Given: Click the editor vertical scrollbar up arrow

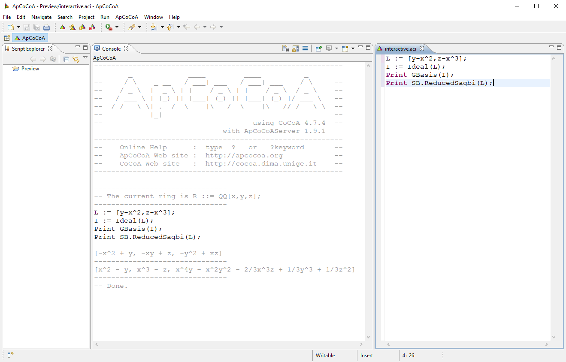Looking at the screenshot, I should point(554,59).
